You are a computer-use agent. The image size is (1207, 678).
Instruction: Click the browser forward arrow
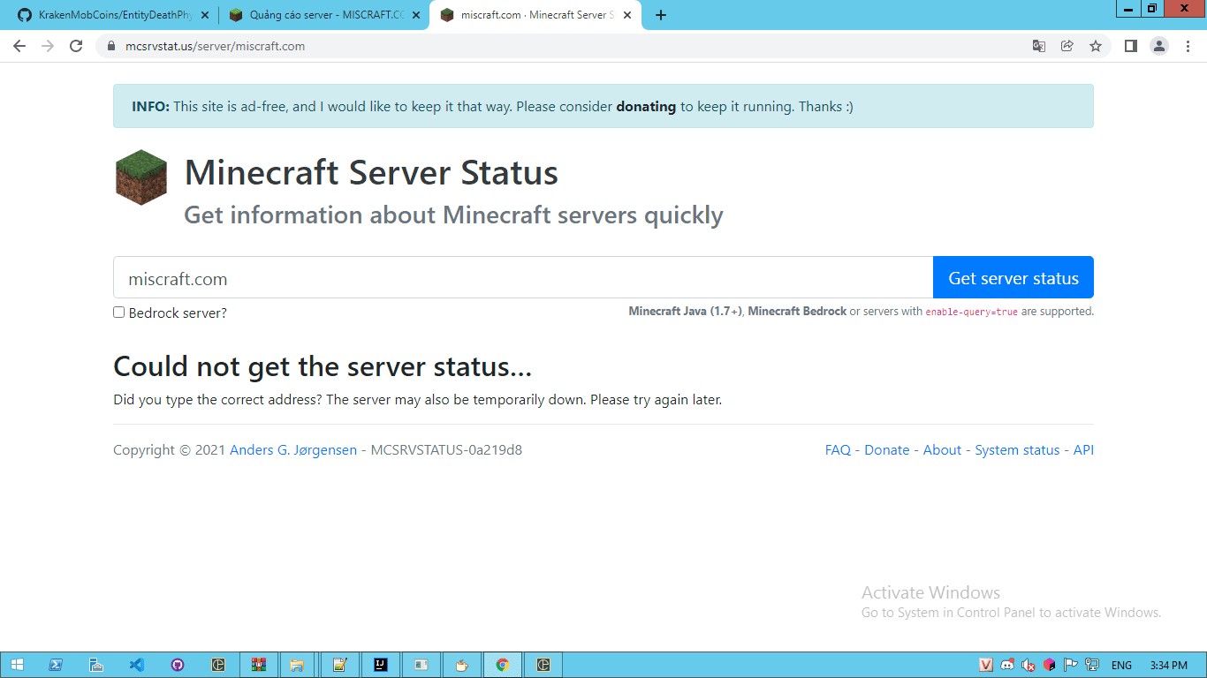48,46
